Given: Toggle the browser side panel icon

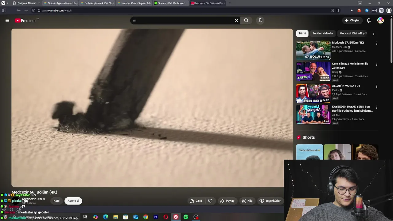Looking at the screenshot, I should [4, 10].
